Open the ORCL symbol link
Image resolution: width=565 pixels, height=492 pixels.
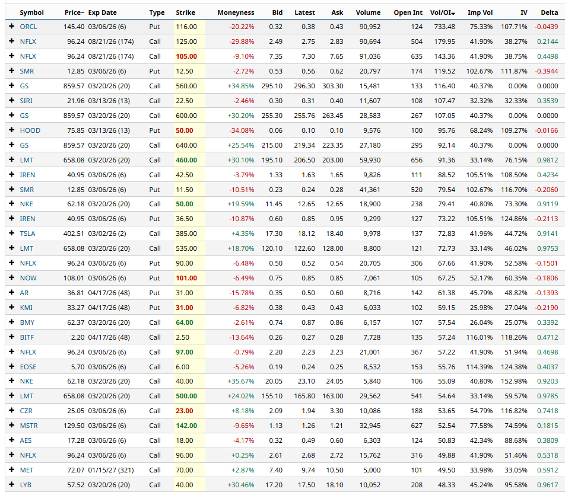pos(28,27)
